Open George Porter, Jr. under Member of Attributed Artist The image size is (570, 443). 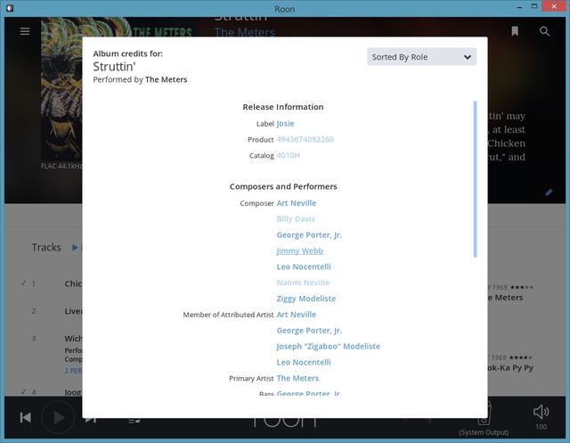309,331
